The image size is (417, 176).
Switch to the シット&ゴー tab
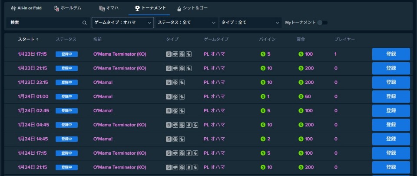click(x=192, y=8)
